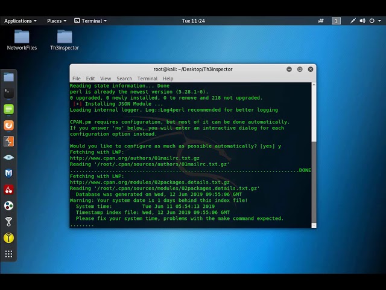This screenshot has width=386, height=290.
Task: Open the colorful round dock icon
Action: 8,205
